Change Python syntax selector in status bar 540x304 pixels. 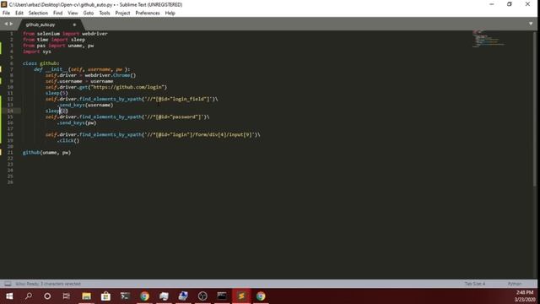pos(515,284)
